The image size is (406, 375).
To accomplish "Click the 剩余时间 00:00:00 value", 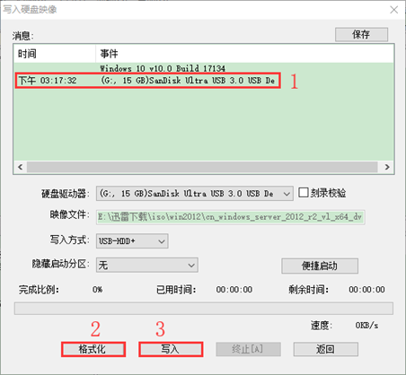I will click(366, 290).
